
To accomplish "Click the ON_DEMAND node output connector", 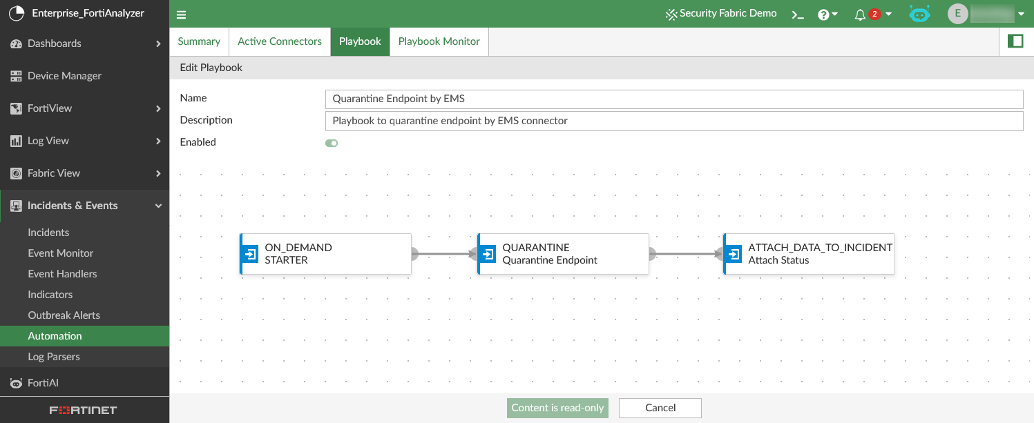I will [x=414, y=254].
